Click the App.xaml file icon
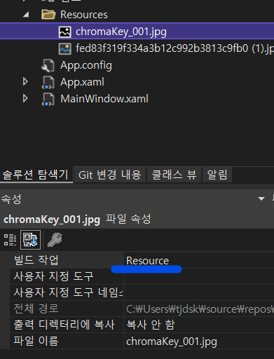The height and width of the screenshot is (359, 274). point(48,83)
